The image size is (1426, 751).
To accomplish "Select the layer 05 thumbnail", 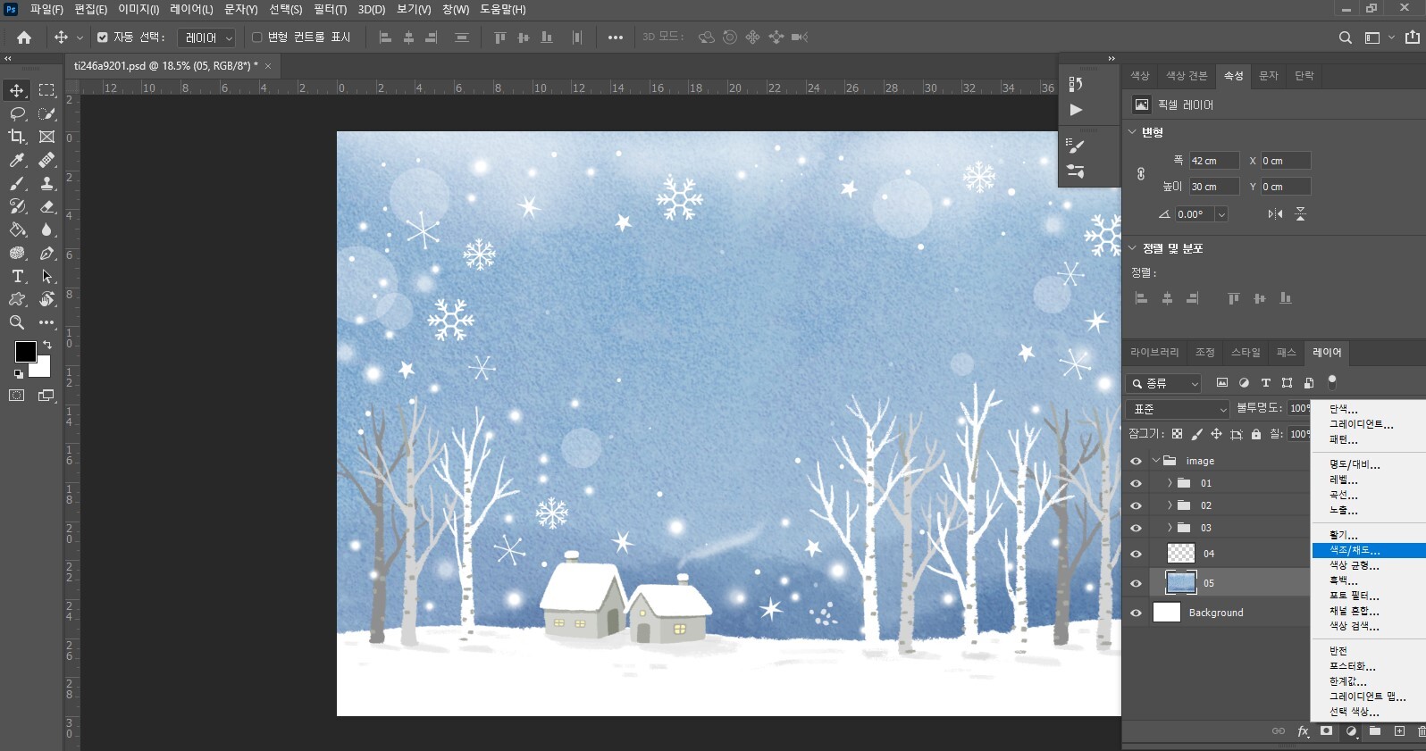I will coord(1181,584).
